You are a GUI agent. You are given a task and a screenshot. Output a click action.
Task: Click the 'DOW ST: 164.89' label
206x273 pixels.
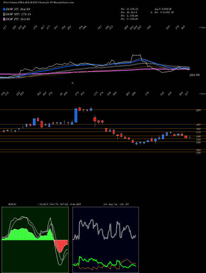pos(18,9)
